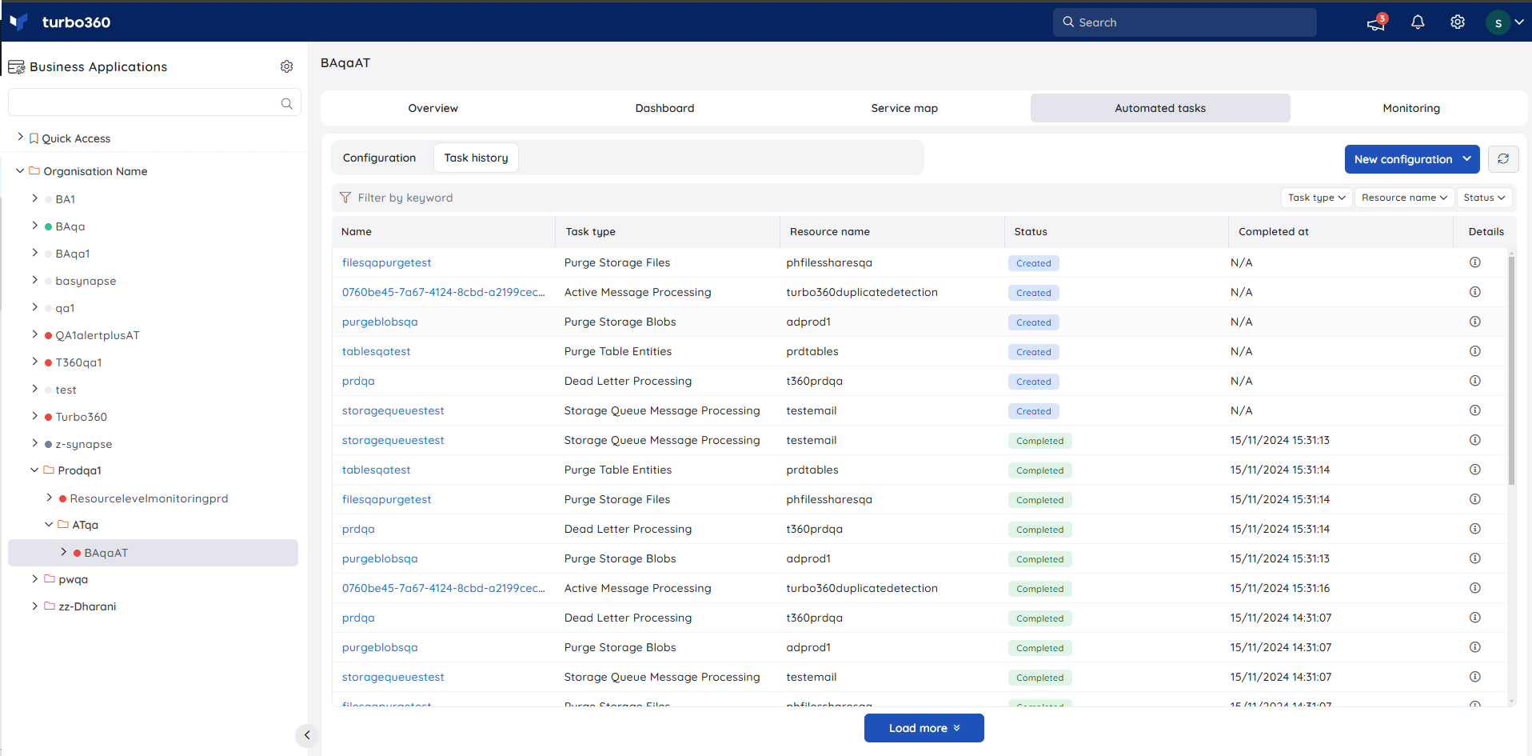Screen dimensions: 1532x756
Task: Switch to the Service map tab
Action: pyautogui.click(x=904, y=108)
